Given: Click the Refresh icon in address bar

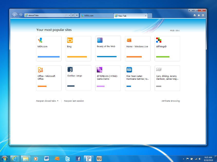Looking at the screenshot, I should [x=73, y=15].
